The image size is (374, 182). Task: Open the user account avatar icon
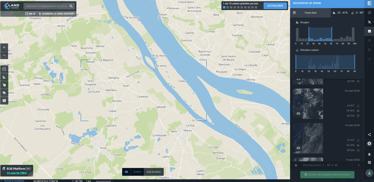click(x=369, y=173)
